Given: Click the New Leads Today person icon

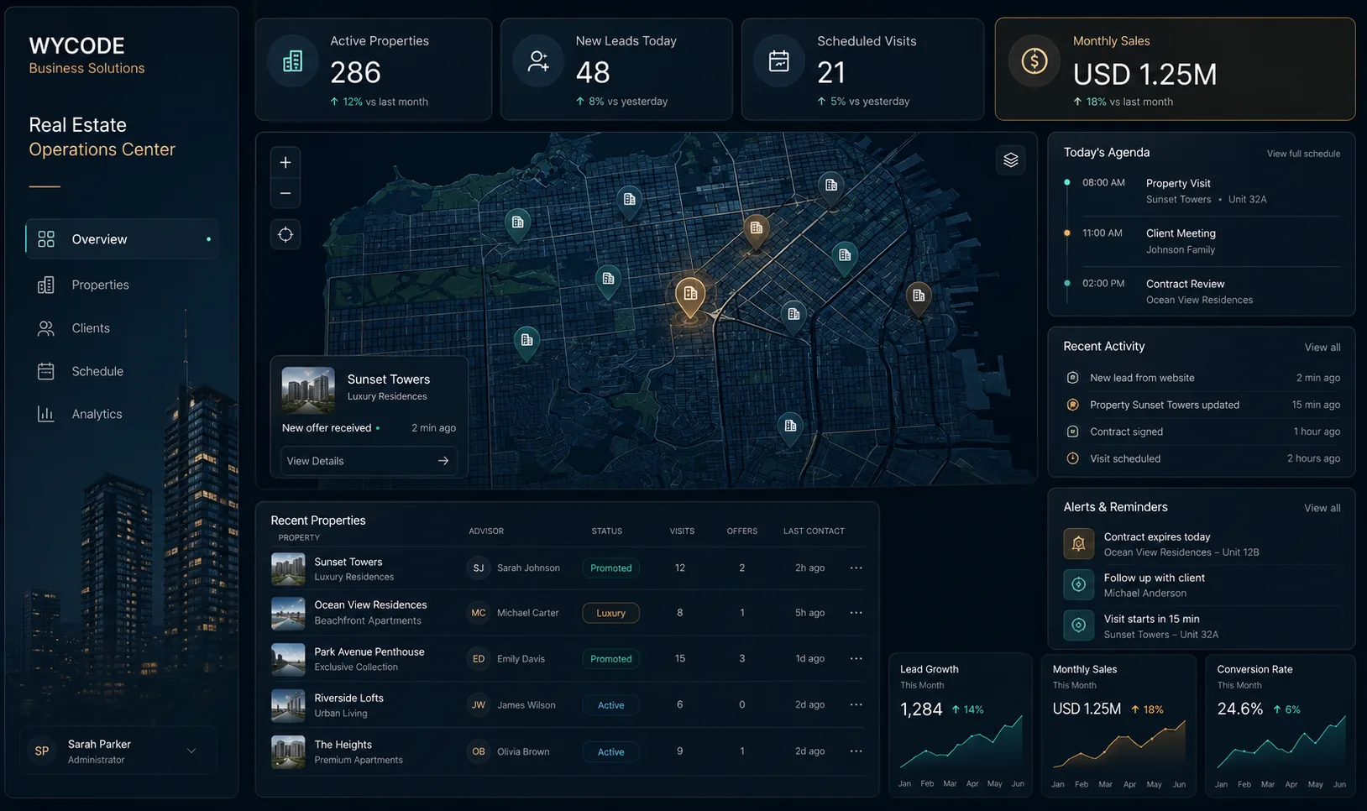Looking at the screenshot, I should pos(538,61).
